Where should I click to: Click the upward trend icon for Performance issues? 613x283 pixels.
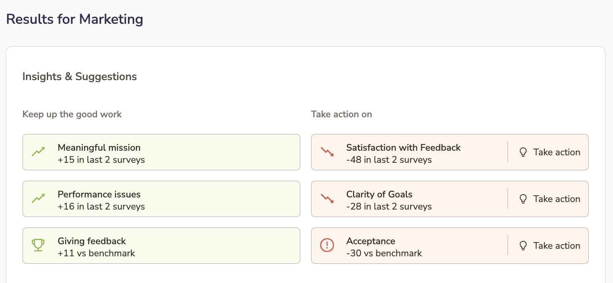pos(38,199)
